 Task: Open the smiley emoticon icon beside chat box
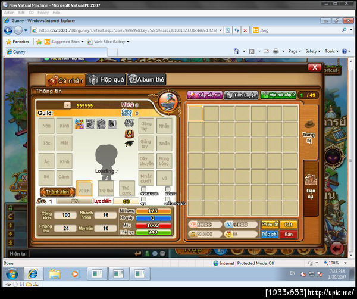coord(162,253)
